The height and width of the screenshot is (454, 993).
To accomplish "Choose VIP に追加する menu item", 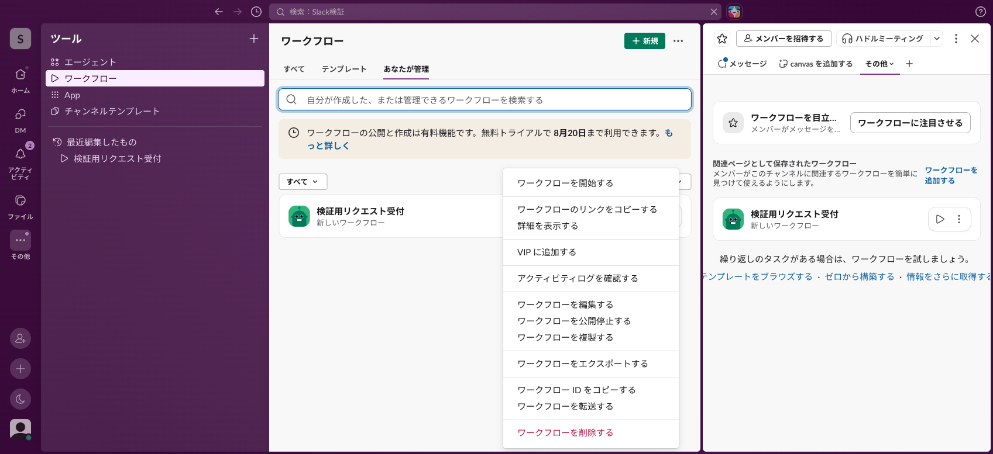I will point(591,252).
